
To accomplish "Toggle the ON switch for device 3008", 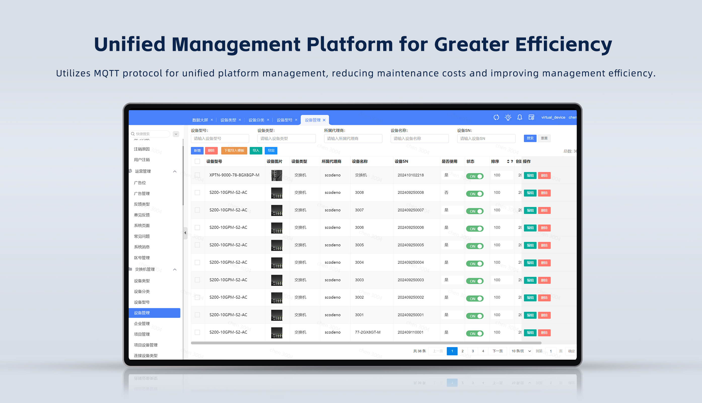I will coord(474,194).
